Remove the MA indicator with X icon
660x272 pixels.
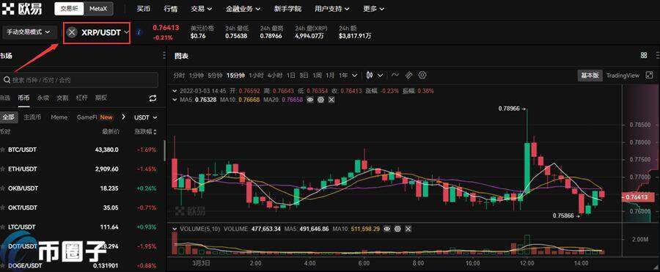[331, 100]
